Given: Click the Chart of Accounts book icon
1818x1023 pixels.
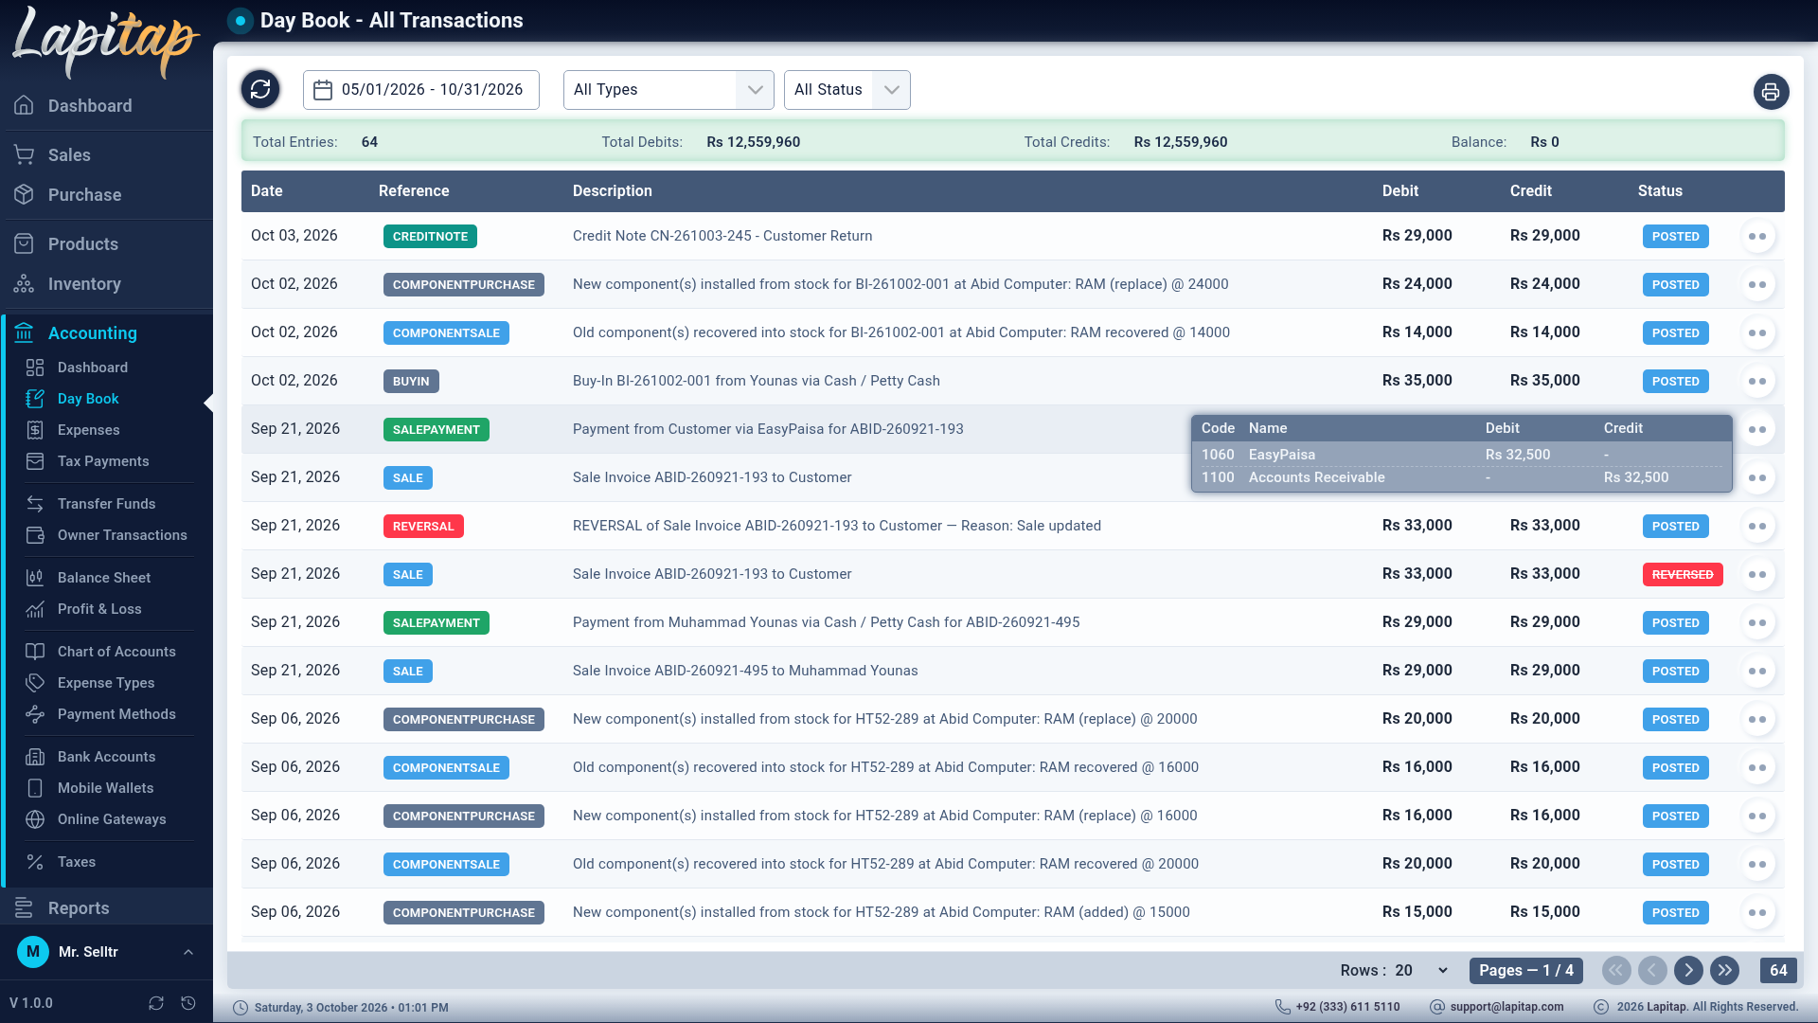Looking at the screenshot, I should [35, 652].
